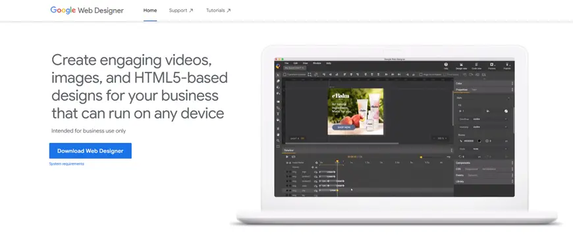Choose the Selection arrow tool

tap(278, 75)
